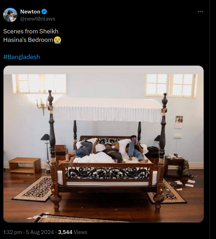This screenshot has height=239, width=216.
Task: Click the wooden bench in the photo
Action: pyautogui.click(x=25, y=165)
